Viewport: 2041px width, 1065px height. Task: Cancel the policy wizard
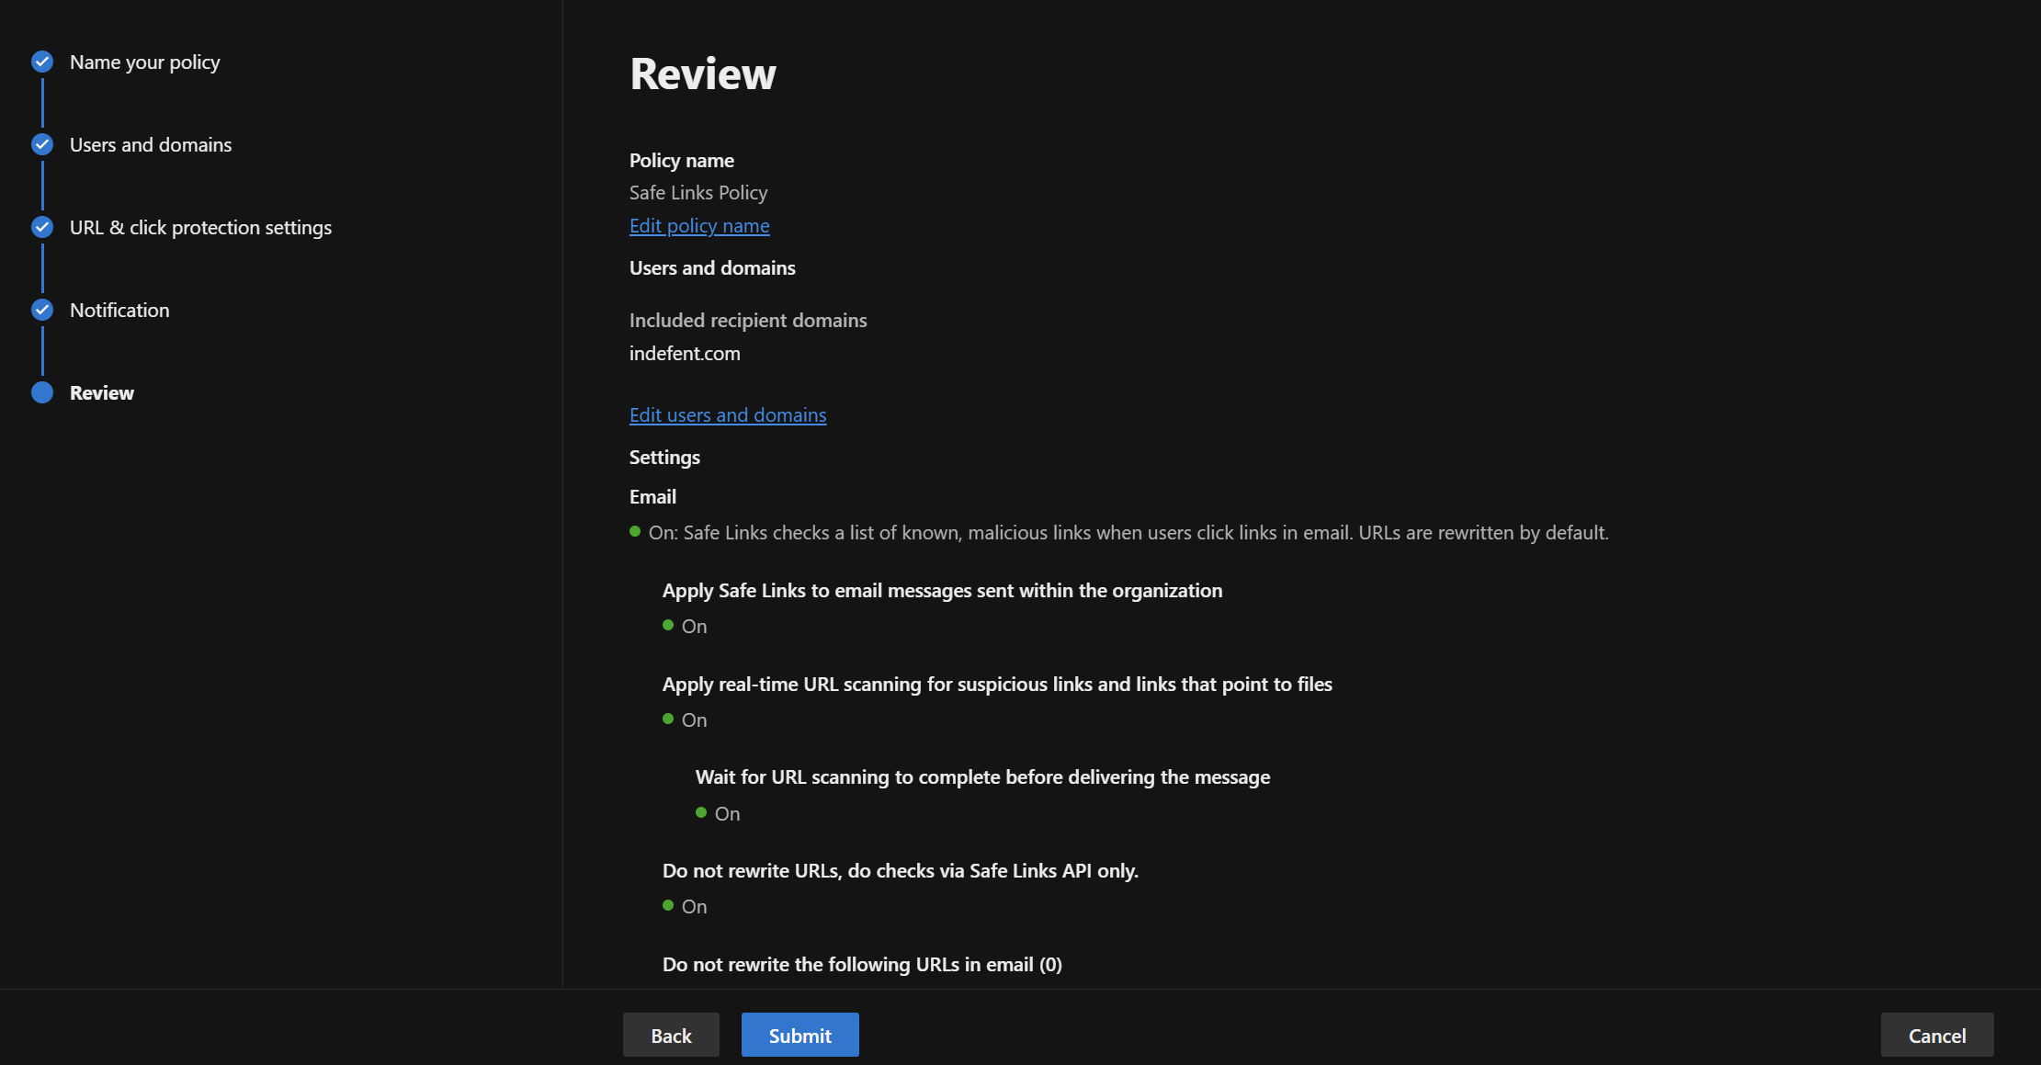(x=1936, y=1036)
